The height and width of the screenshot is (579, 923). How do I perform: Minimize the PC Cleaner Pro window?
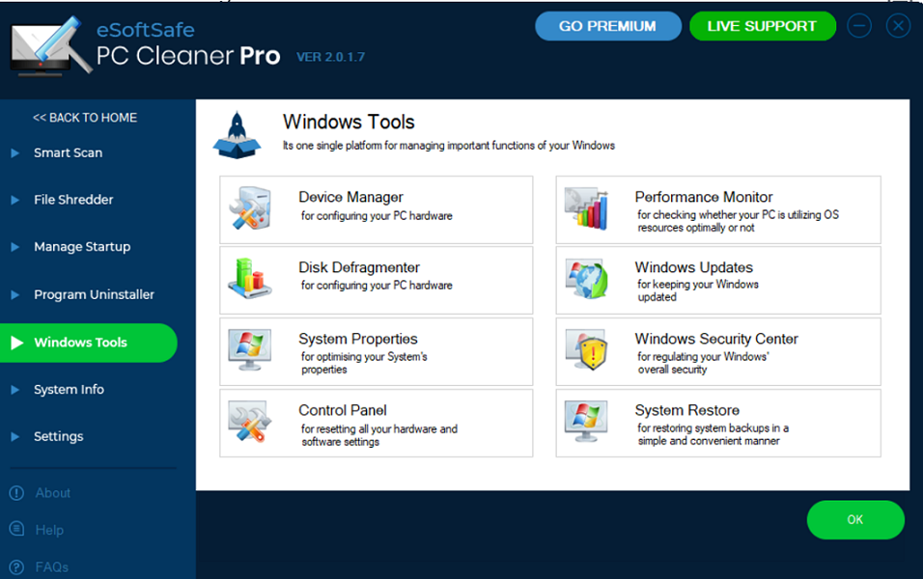[859, 26]
